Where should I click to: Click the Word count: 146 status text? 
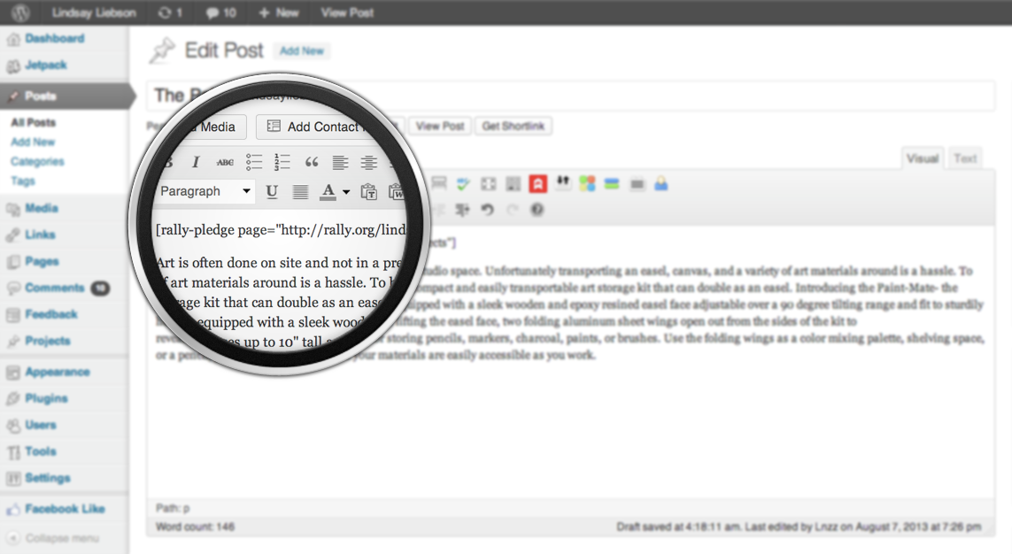coord(195,527)
